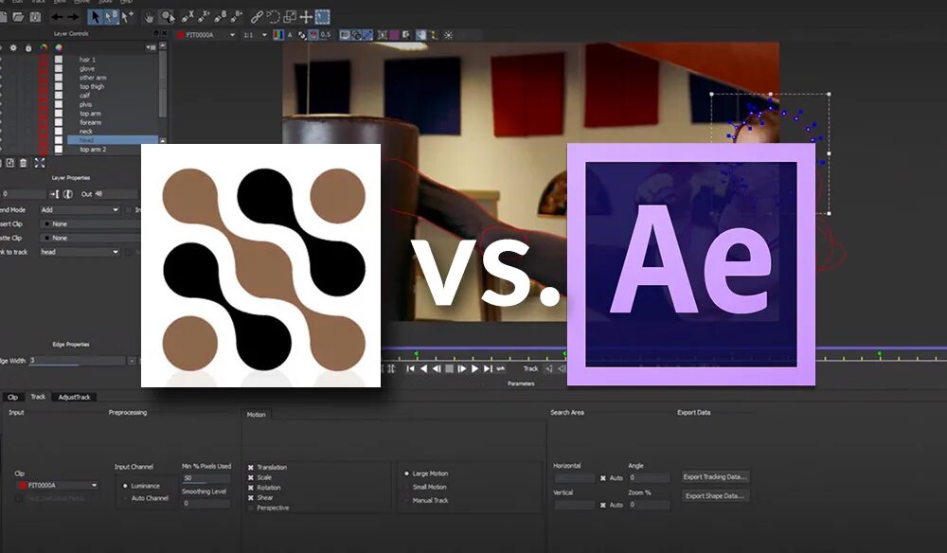The width and height of the screenshot is (947, 553).
Task: Switch to the AdjustTrack tab
Action: point(74,398)
